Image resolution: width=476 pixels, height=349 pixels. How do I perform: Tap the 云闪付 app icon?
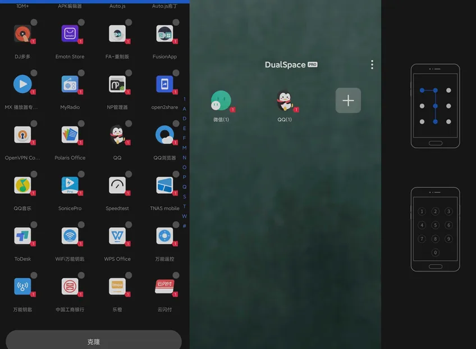164,287
